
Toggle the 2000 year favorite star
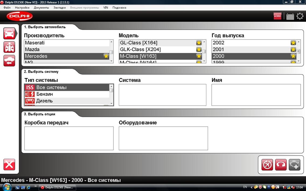(293, 56)
